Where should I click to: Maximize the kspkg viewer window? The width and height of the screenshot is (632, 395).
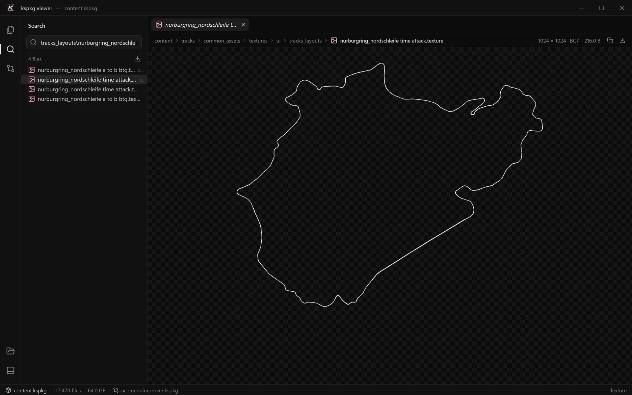point(602,8)
